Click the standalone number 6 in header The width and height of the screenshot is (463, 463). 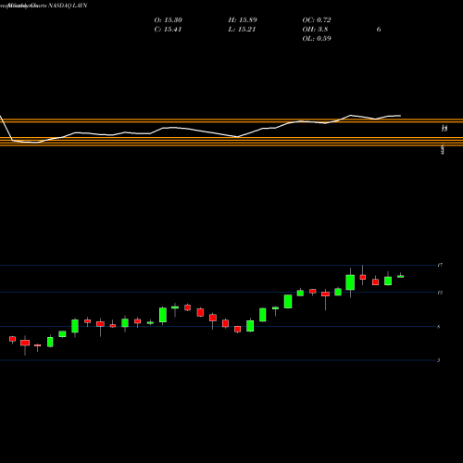(x=379, y=30)
